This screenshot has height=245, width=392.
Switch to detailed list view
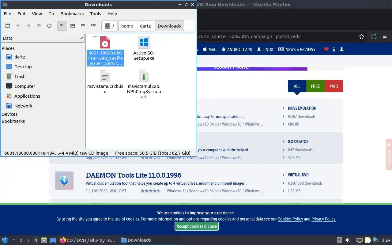click(x=93, y=26)
